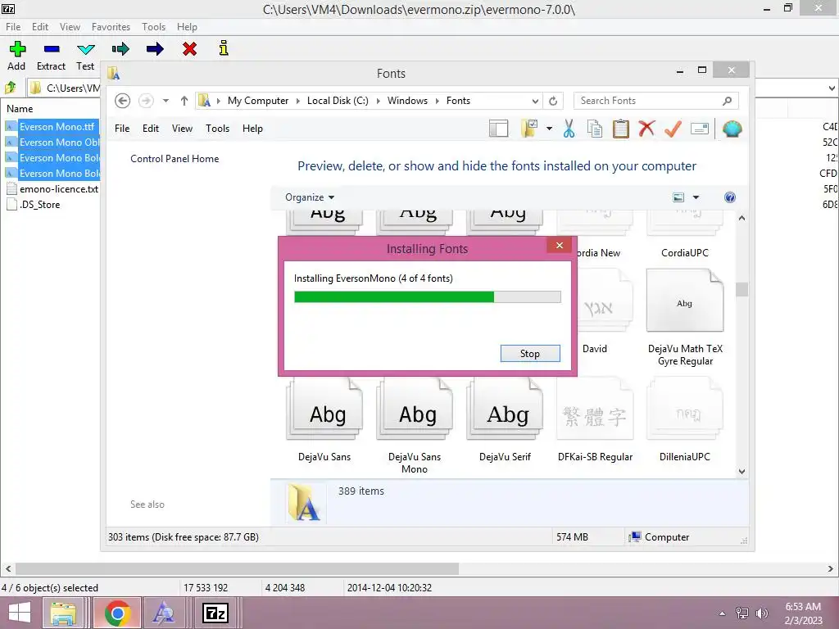Select the DejaVu Math TeX Gyre font
This screenshot has width=839, height=629.
click(x=685, y=318)
